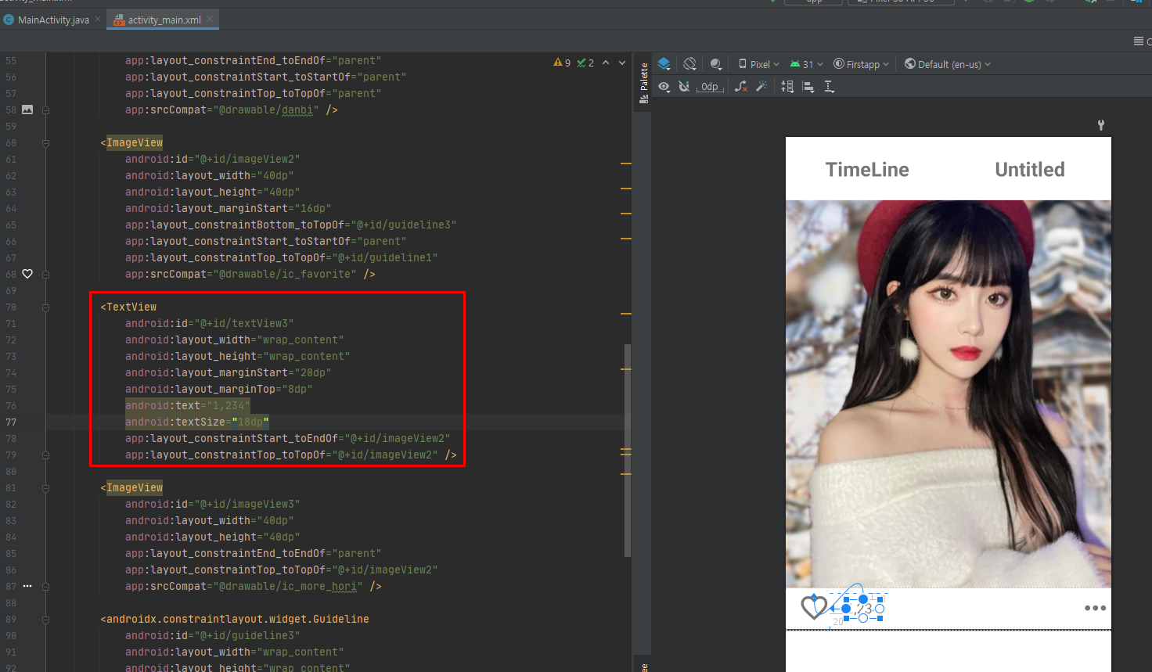This screenshot has height=672, width=1152.
Task: Select the heart icon in preview
Action: (x=814, y=607)
